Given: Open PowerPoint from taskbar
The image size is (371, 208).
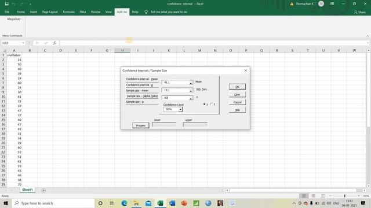Looking at the screenshot, I should coord(184,203).
